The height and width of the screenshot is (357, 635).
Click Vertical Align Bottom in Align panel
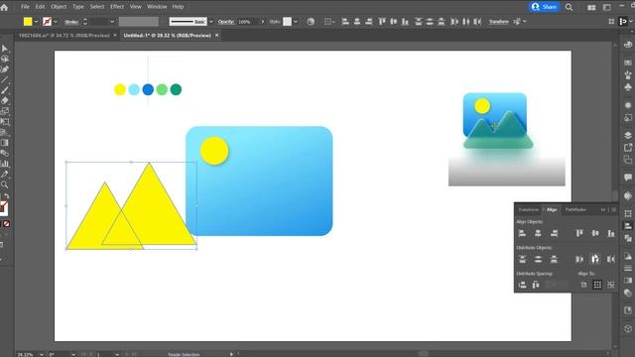coord(611,233)
